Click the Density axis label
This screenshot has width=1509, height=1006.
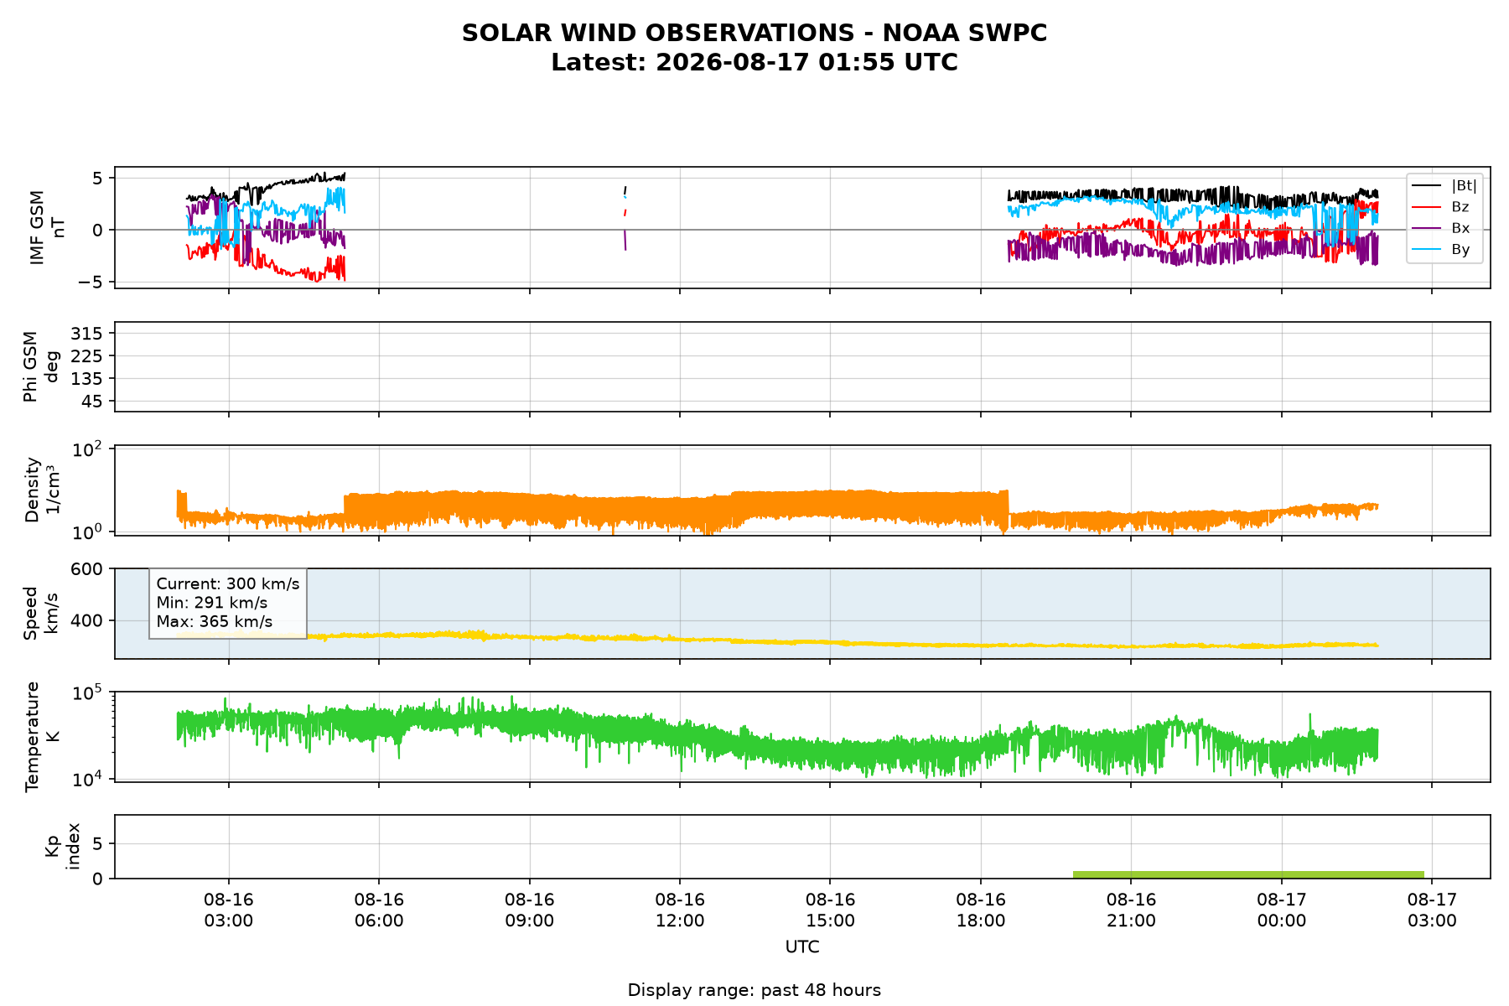click(x=42, y=490)
